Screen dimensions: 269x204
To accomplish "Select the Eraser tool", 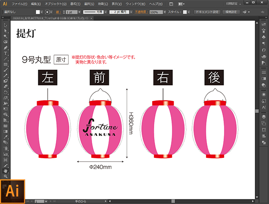I will [5, 86].
